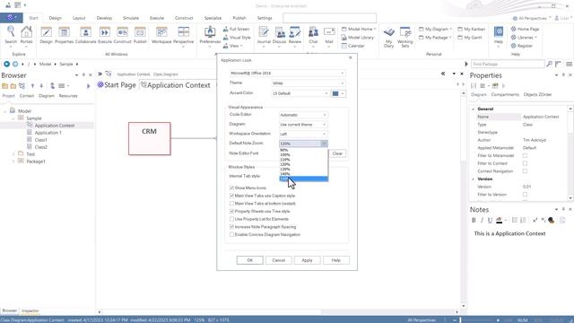Open the Diagram theme dropdown

point(303,125)
